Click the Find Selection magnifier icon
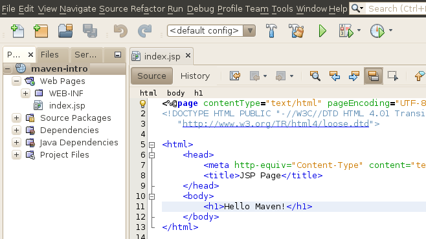 315,76
